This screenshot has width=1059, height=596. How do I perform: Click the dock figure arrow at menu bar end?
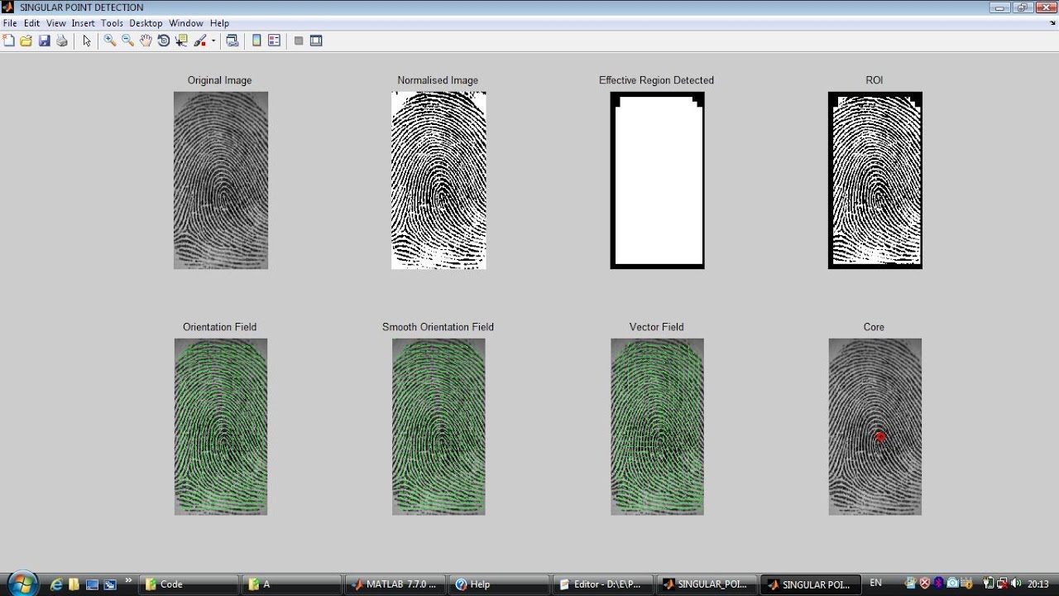pos(1052,23)
